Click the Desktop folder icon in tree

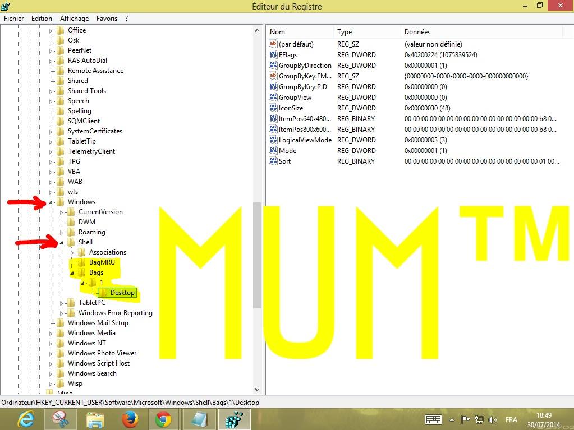[103, 293]
